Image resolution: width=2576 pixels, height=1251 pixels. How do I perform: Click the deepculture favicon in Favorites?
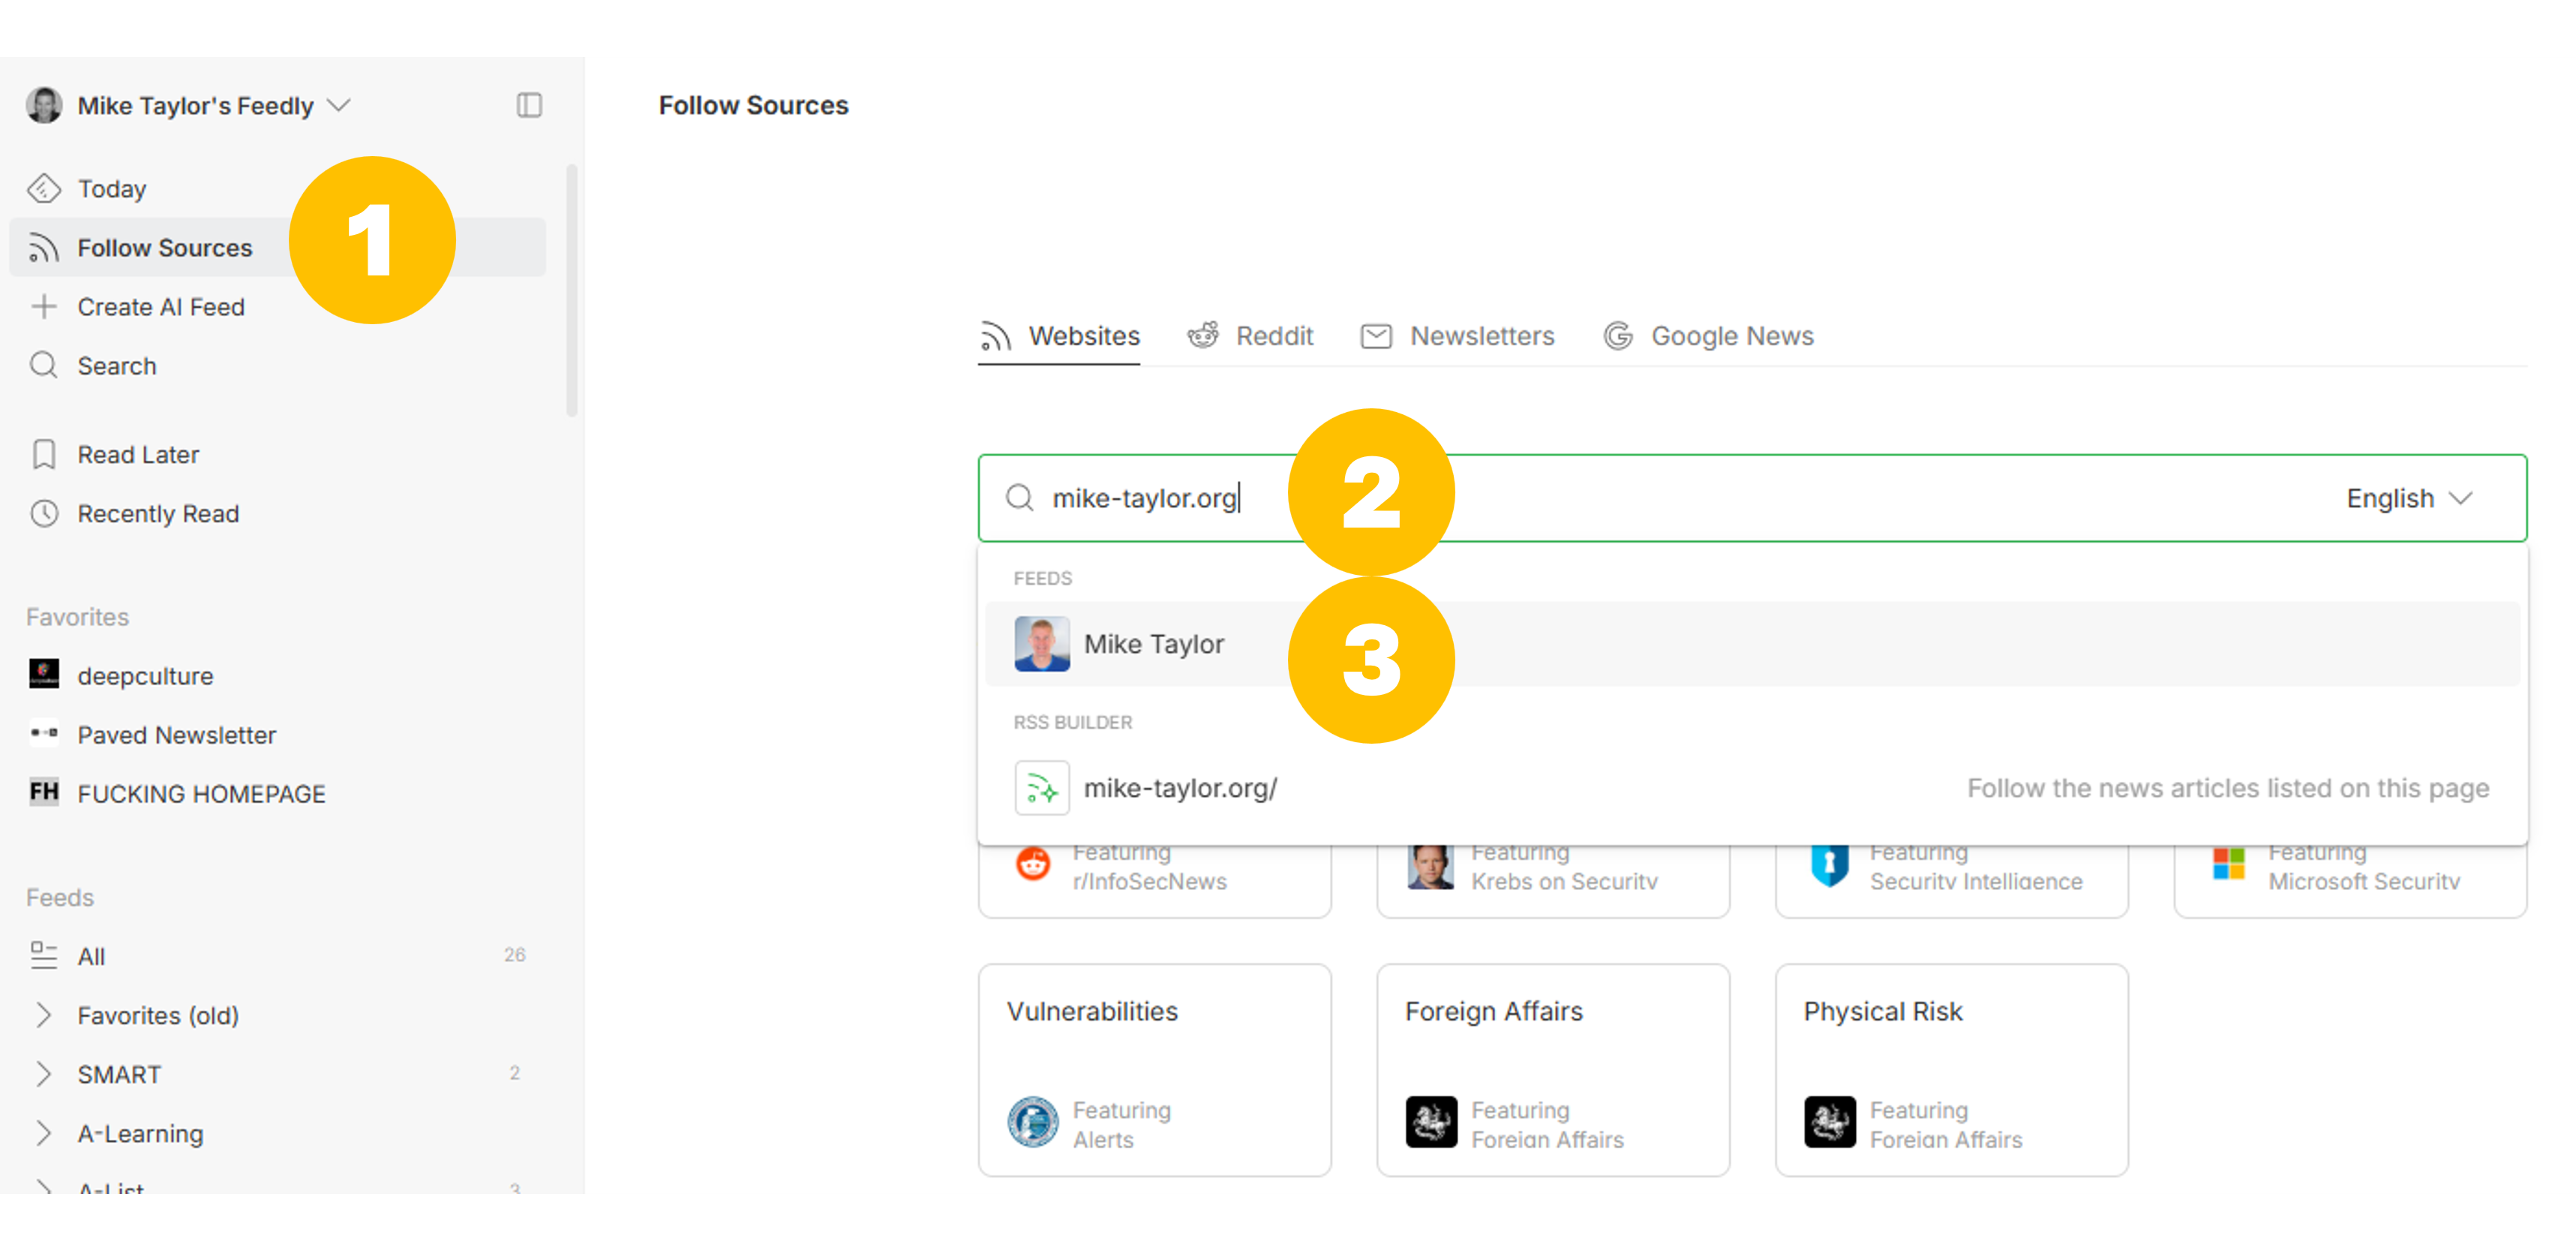point(44,675)
